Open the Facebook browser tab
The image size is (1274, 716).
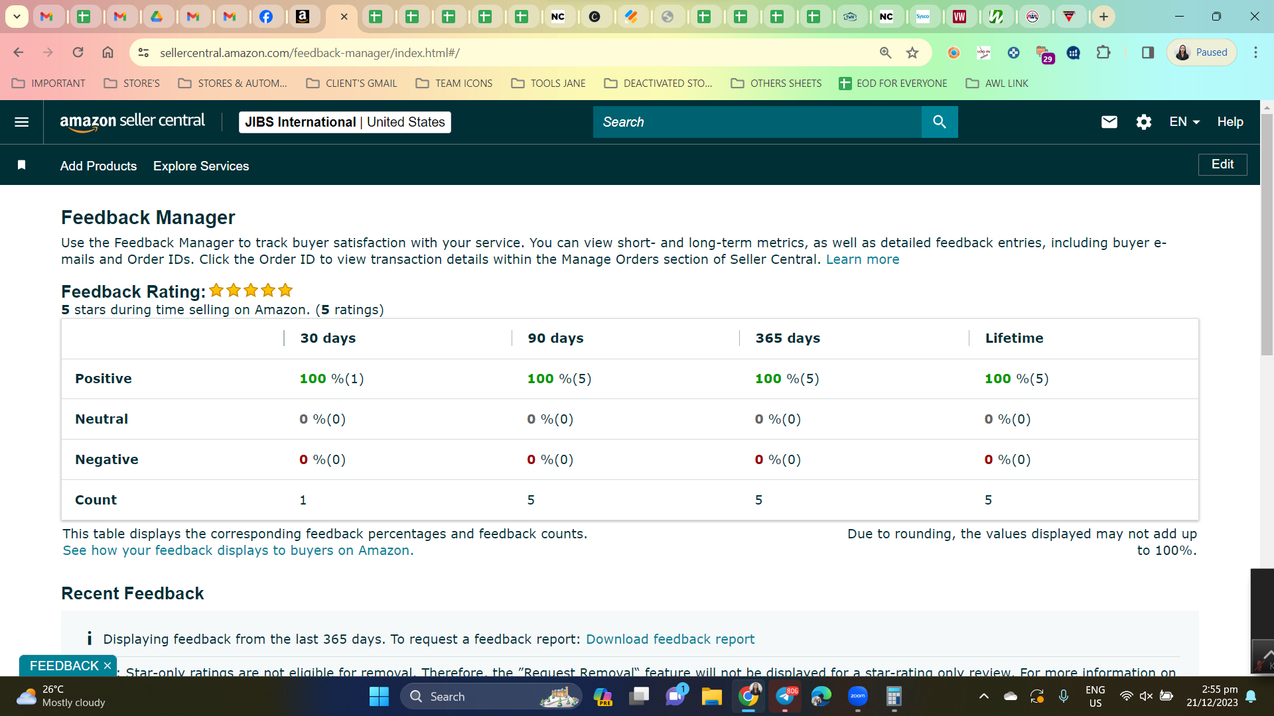tap(266, 17)
